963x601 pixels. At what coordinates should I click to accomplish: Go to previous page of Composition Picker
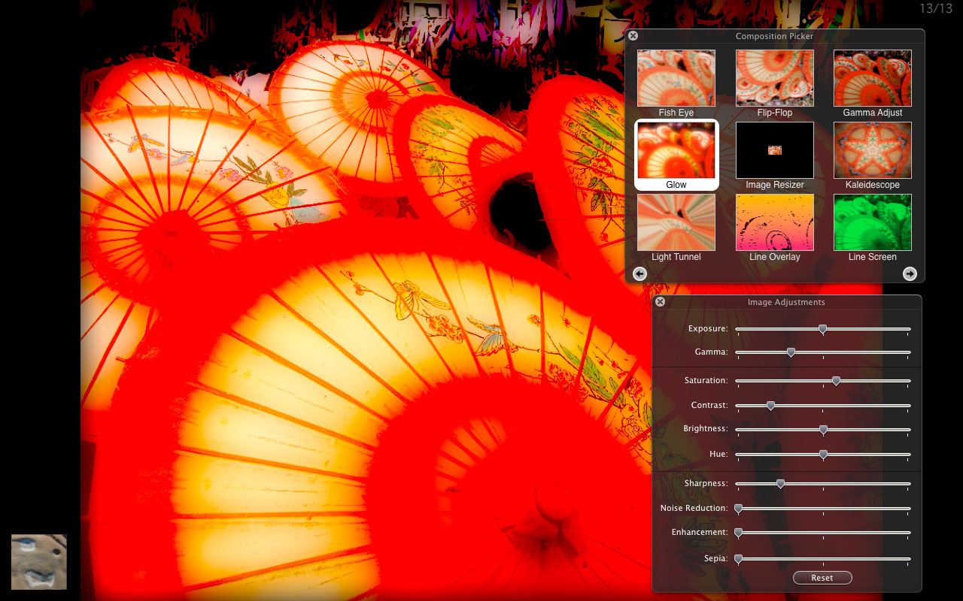639,273
